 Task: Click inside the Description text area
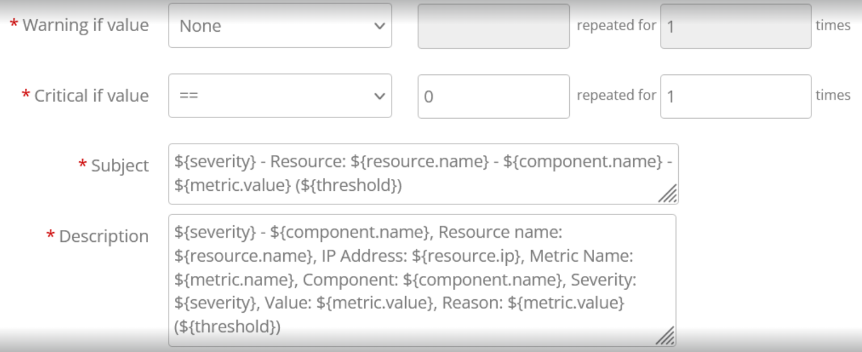click(422, 280)
